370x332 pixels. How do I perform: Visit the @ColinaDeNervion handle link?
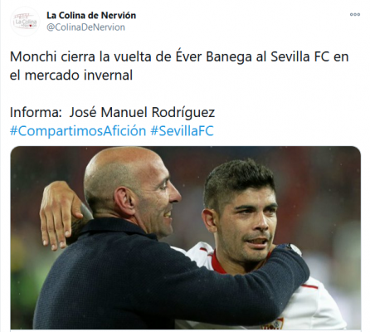[x=85, y=27]
